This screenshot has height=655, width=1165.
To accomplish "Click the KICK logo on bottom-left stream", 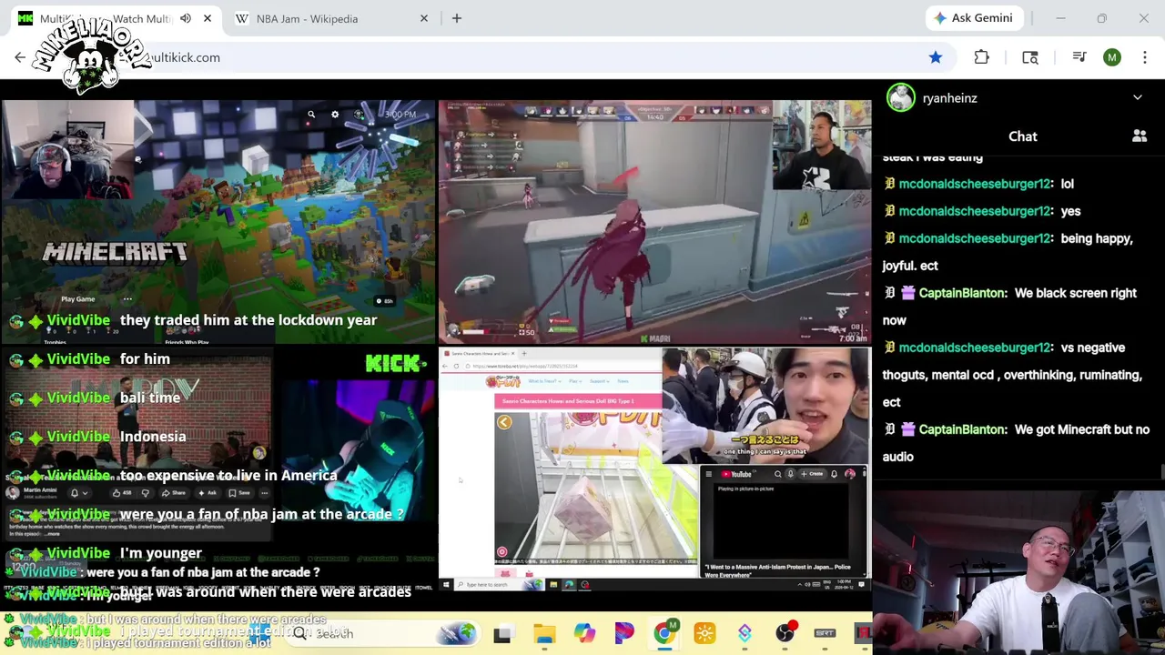I will point(395,364).
